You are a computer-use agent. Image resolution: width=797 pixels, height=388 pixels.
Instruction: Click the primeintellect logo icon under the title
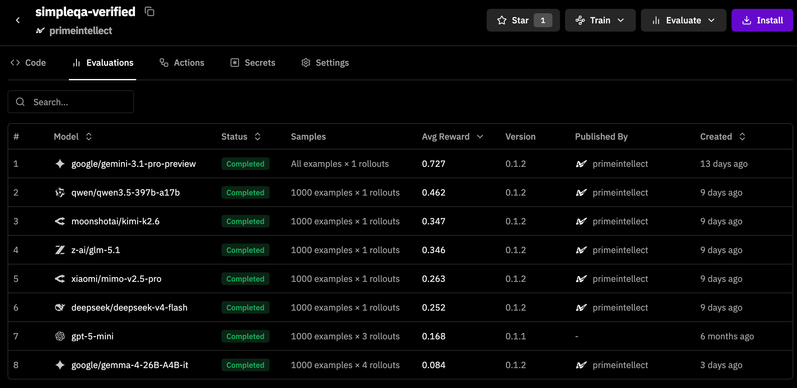tap(40, 31)
